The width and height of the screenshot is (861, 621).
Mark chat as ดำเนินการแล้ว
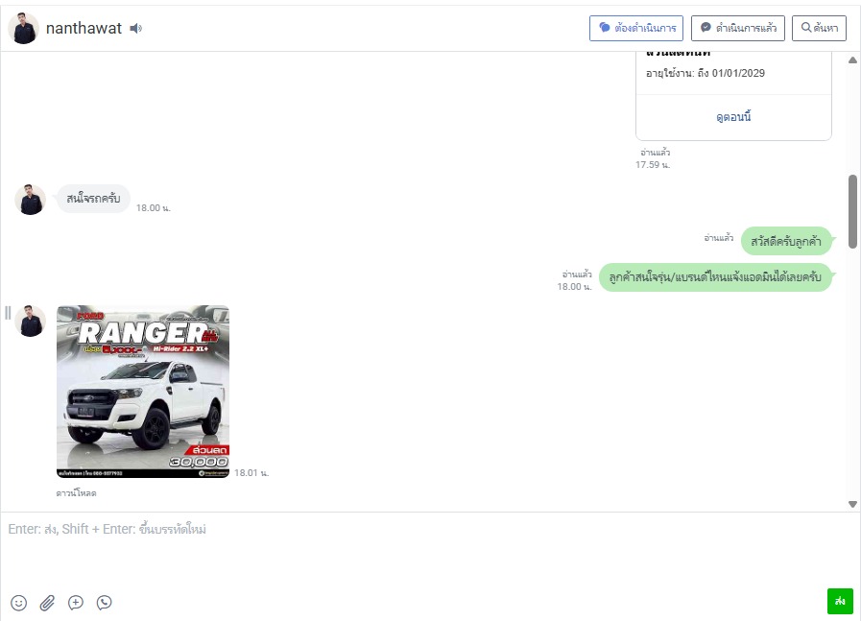coord(737,28)
